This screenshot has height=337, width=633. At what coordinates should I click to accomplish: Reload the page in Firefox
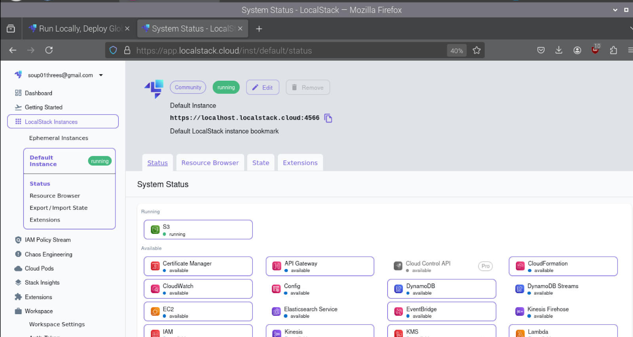tap(49, 50)
